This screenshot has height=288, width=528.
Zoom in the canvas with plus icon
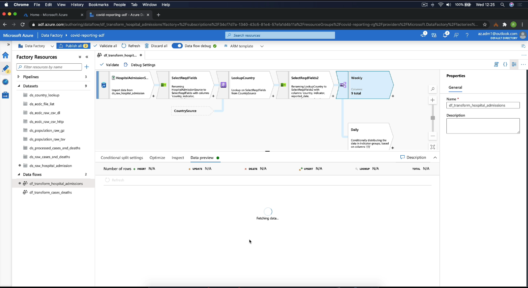pos(433,100)
